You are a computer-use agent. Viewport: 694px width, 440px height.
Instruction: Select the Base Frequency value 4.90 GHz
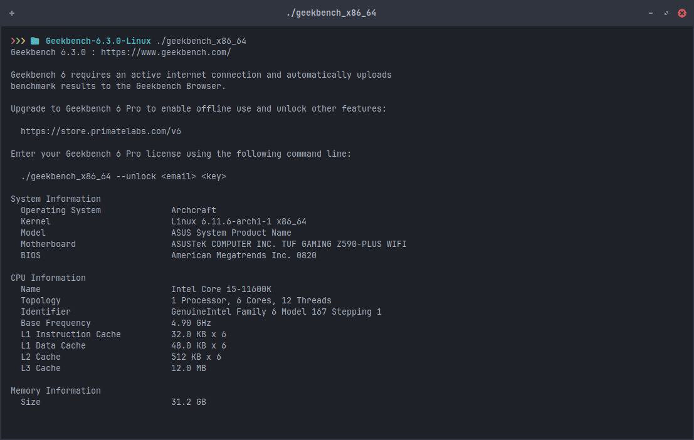[x=191, y=323]
